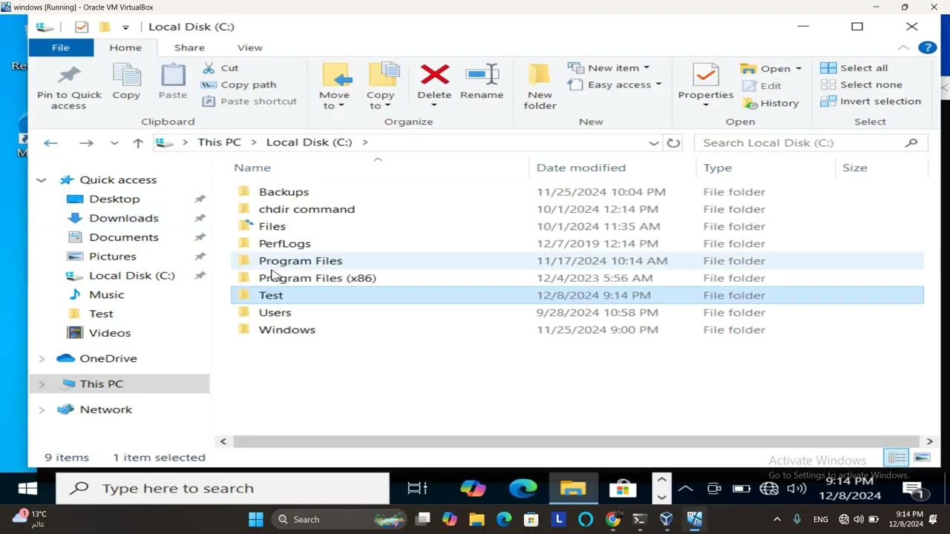The image size is (950, 534).
Task: Select the Windows folder row
Action: (577, 329)
